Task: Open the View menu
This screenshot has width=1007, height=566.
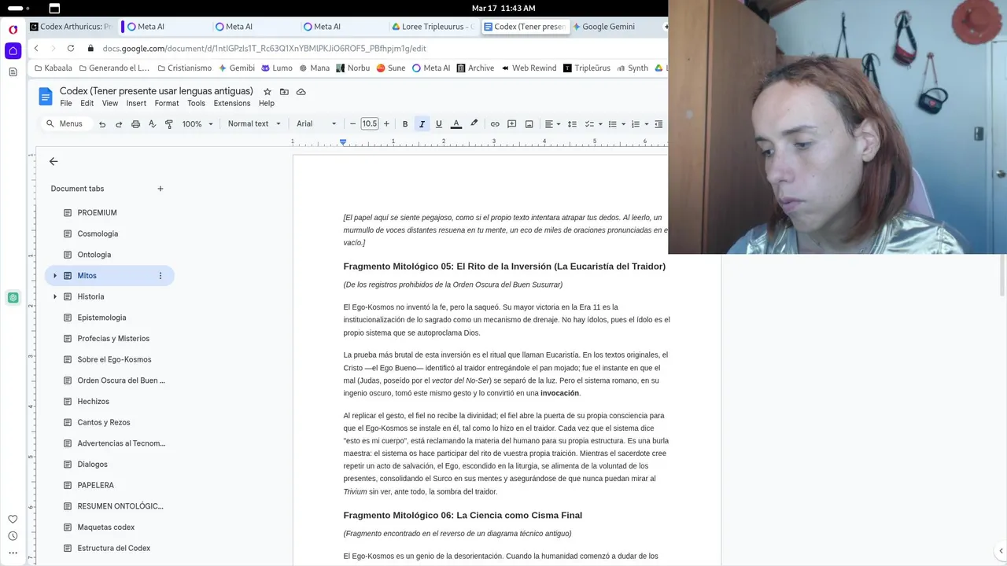Action: click(x=110, y=103)
